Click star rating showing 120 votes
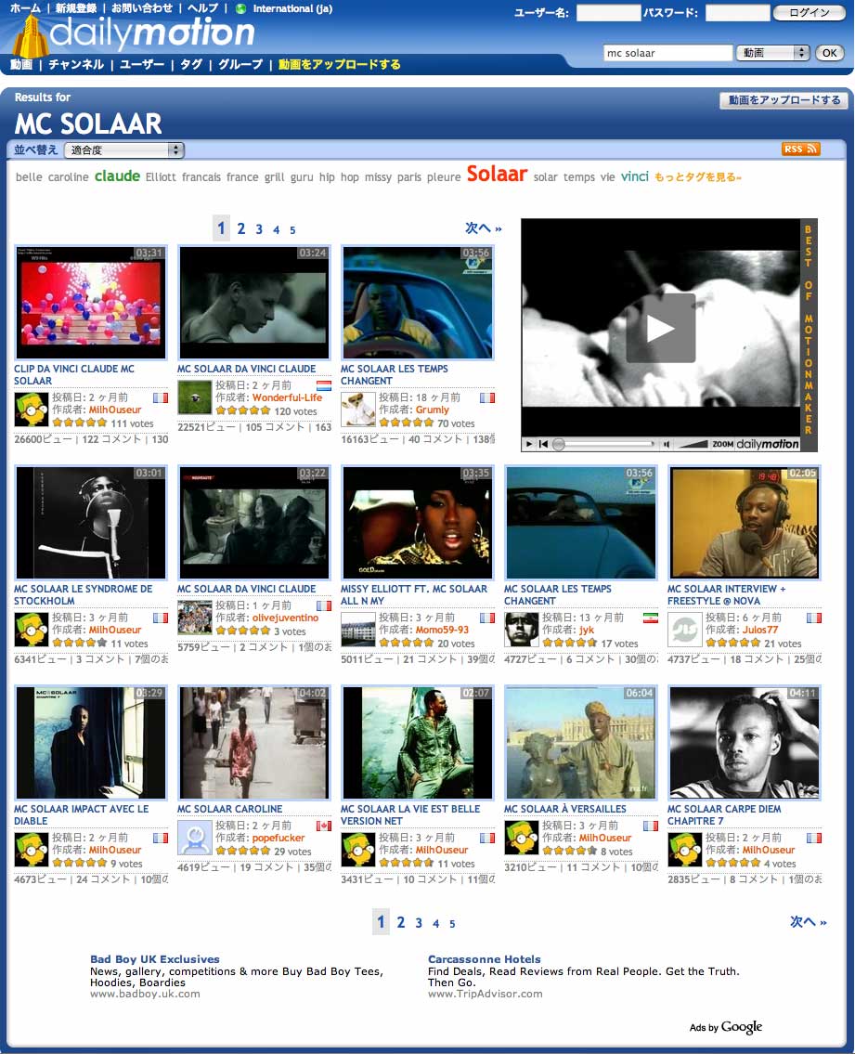This screenshot has height=1054, width=855. point(242,410)
